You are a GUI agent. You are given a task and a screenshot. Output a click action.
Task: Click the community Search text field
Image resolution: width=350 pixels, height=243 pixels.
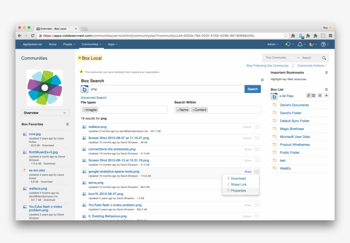coord(311,58)
